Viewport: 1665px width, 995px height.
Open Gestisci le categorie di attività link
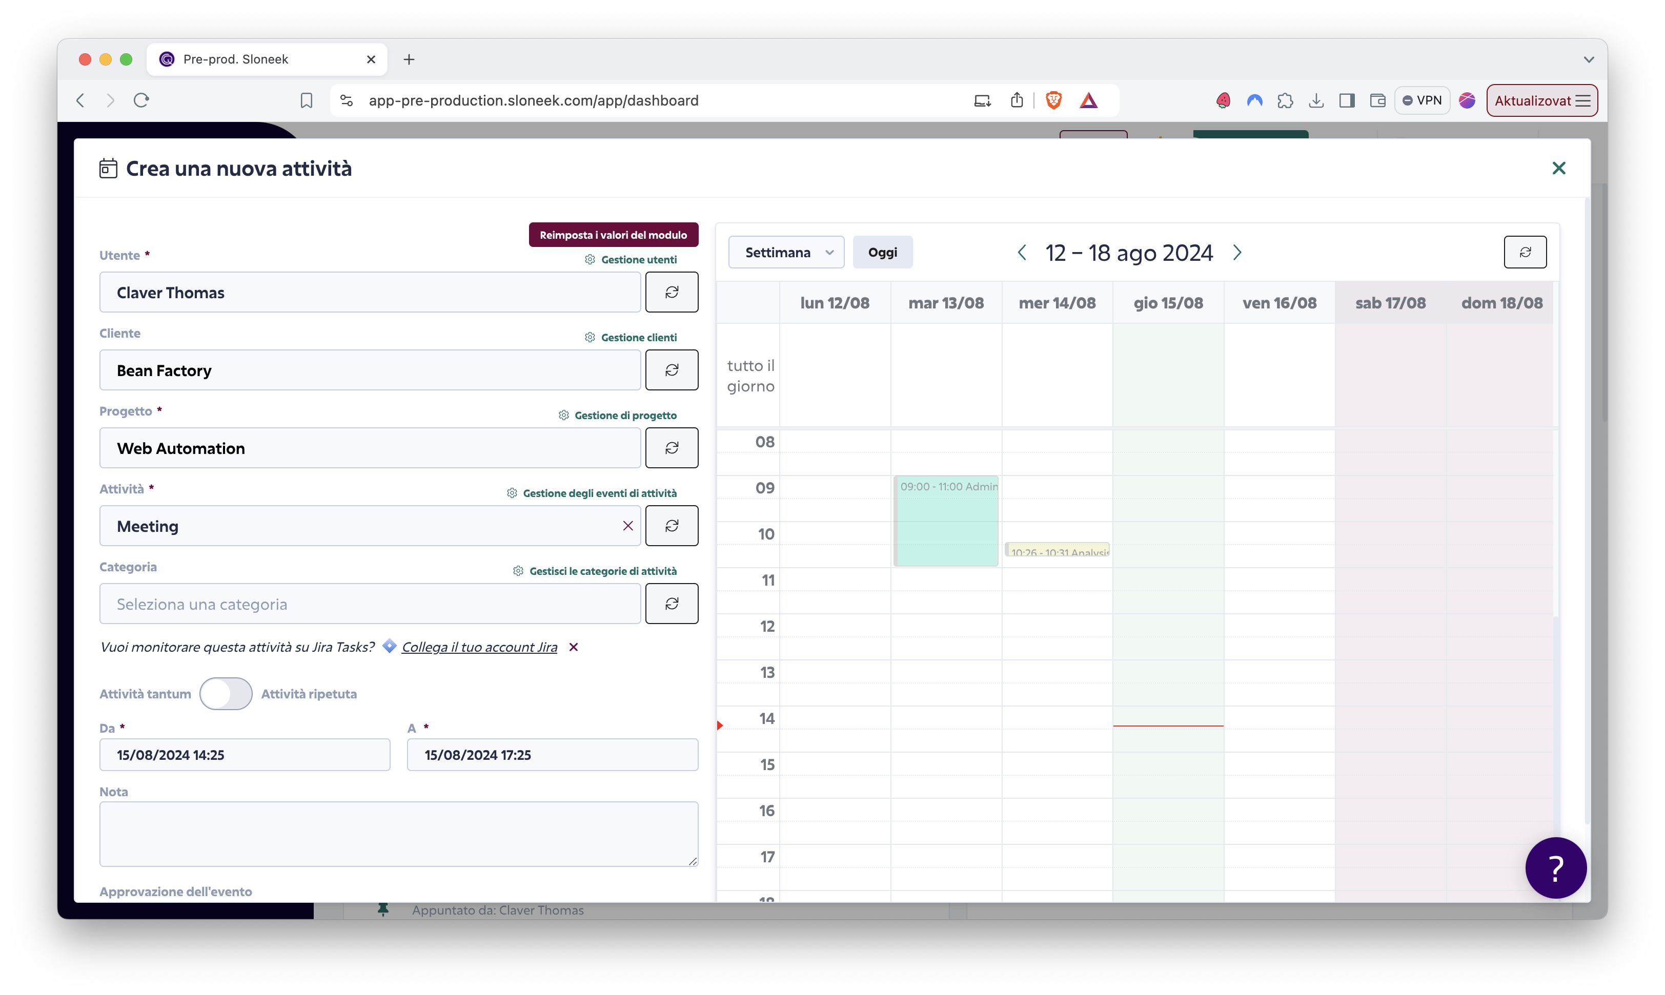595,571
